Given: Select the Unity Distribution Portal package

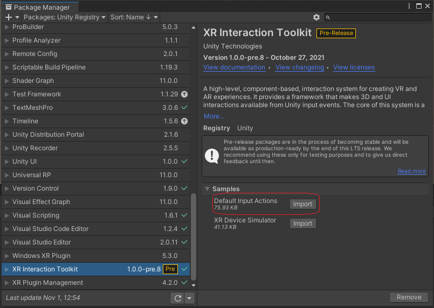Looking at the screenshot, I should (x=96, y=135).
